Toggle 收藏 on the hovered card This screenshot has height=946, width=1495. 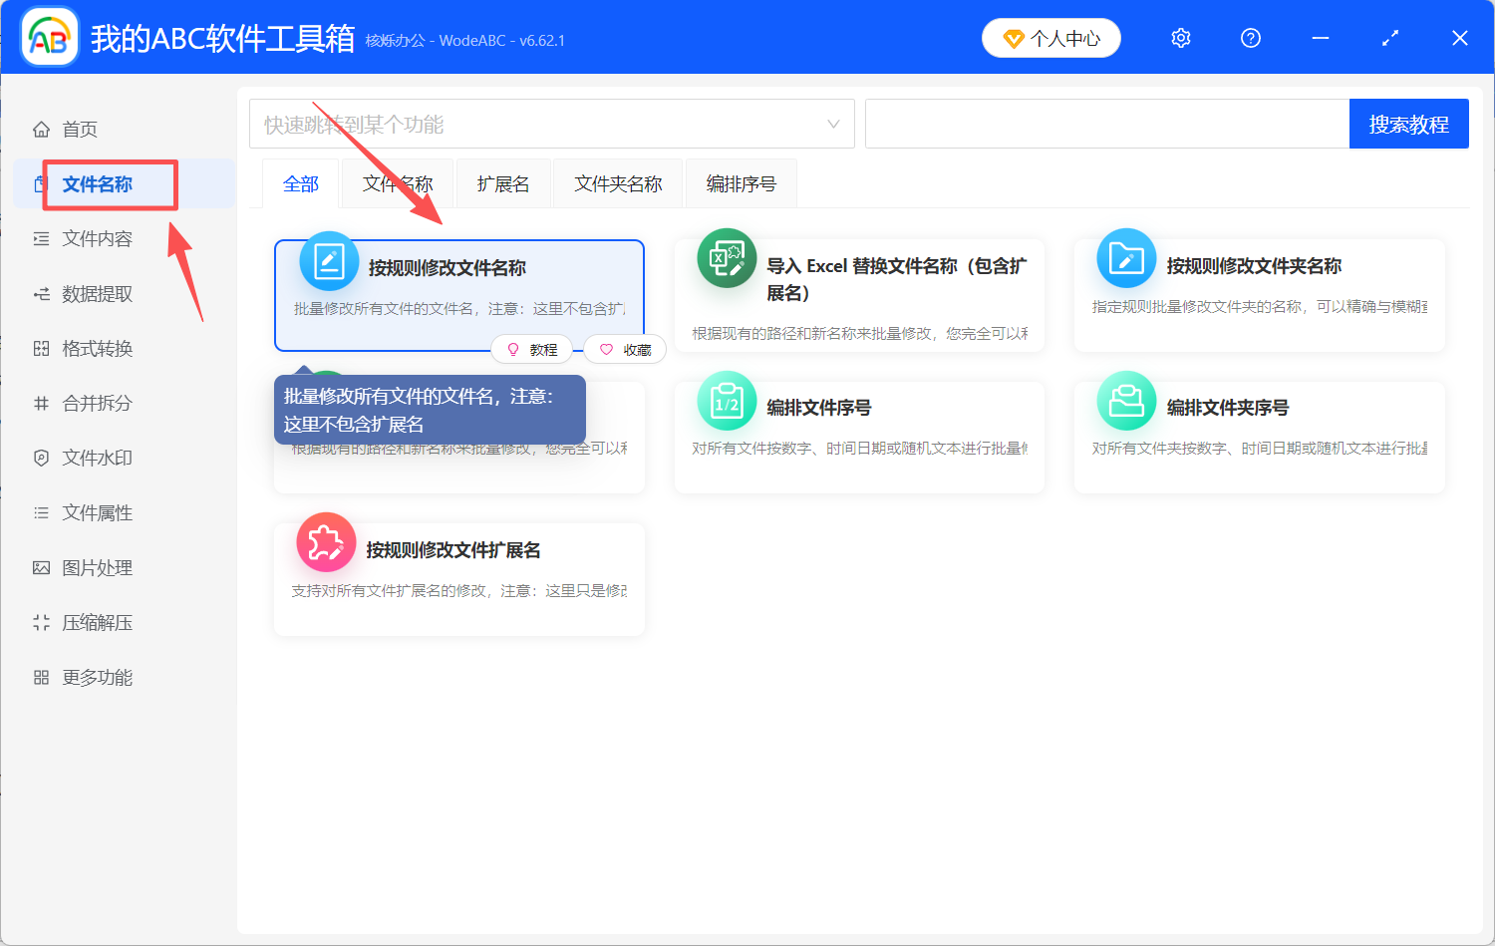625,349
